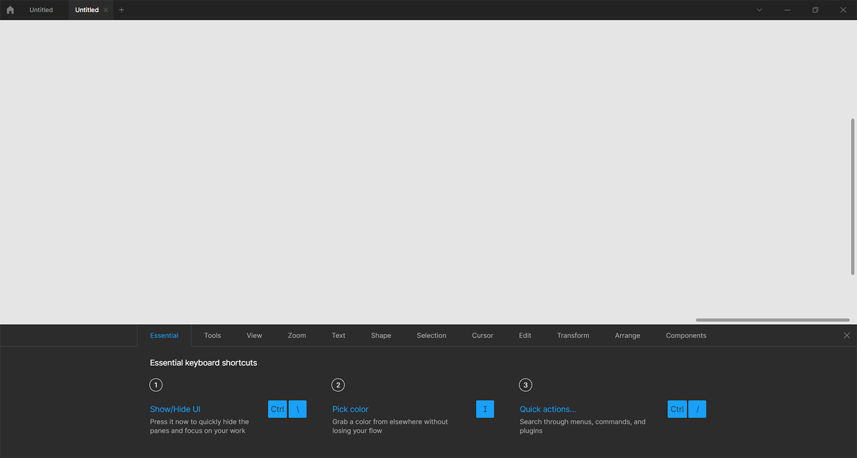Screen dimensions: 857x458
Task: Click the Pick color shortcut link
Action: pyautogui.click(x=350, y=409)
